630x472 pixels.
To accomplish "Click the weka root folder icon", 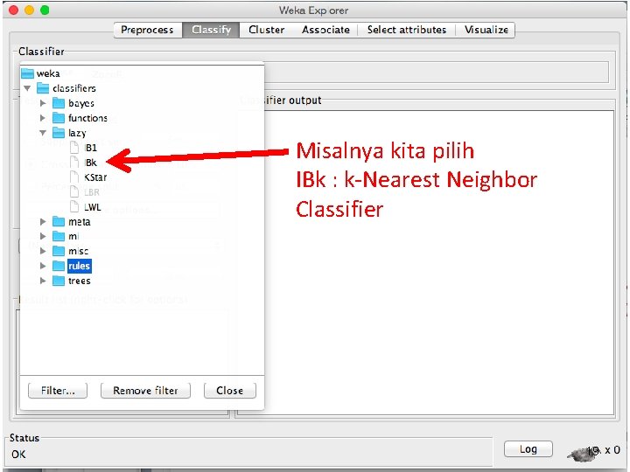I will coord(27,73).
